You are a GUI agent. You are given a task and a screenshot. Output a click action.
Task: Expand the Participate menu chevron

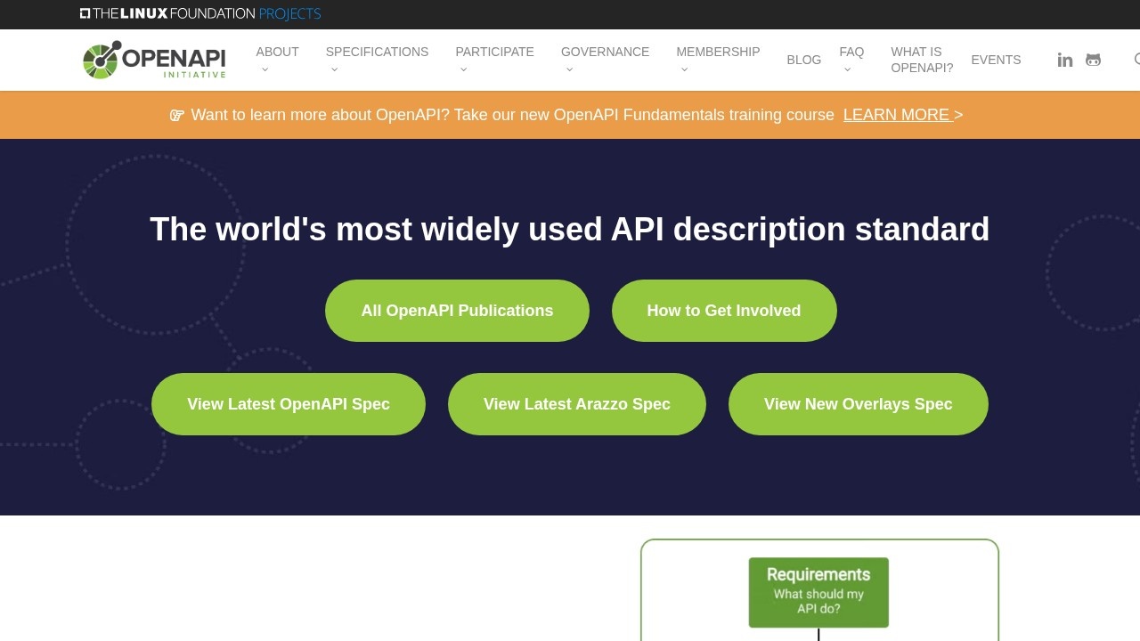coord(463,69)
